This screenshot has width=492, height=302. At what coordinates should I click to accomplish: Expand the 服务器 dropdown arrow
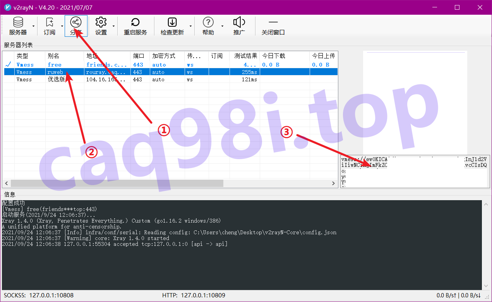coord(33,26)
